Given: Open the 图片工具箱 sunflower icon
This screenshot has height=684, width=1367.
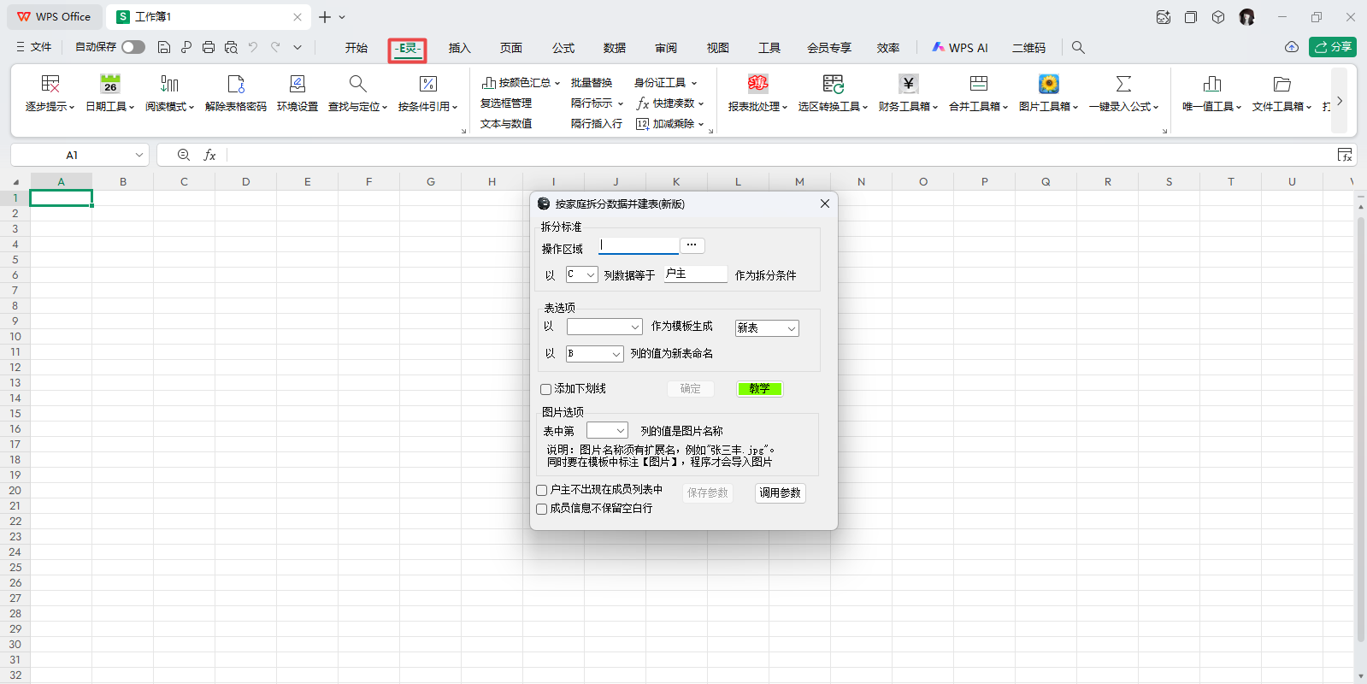Looking at the screenshot, I should click(1048, 84).
